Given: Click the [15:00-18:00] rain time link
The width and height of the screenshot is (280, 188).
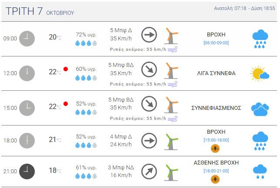Looking at the screenshot, I should coord(216,140).
